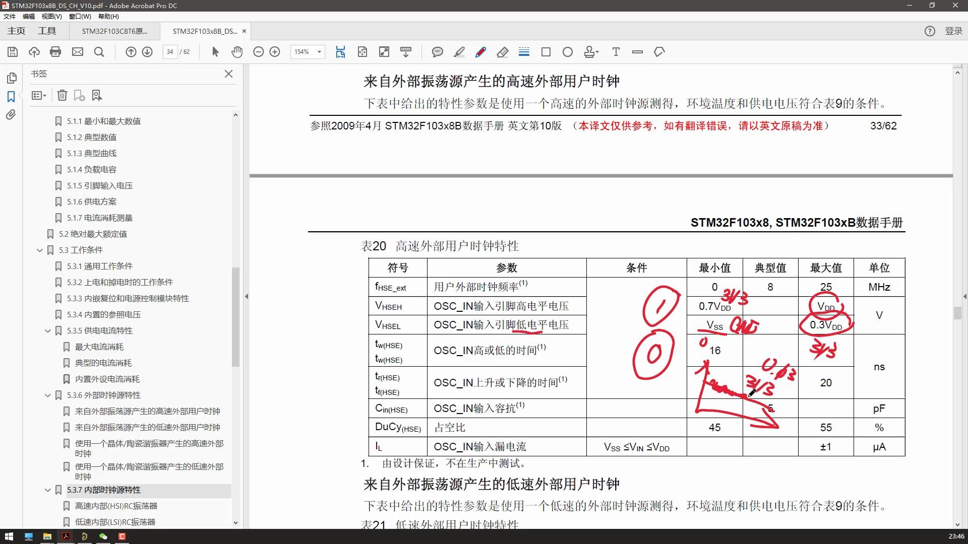Open the Add Sticky Note tool
This screenshot has height=544, width=968.
pyautogui.click(x=438, y=52)
